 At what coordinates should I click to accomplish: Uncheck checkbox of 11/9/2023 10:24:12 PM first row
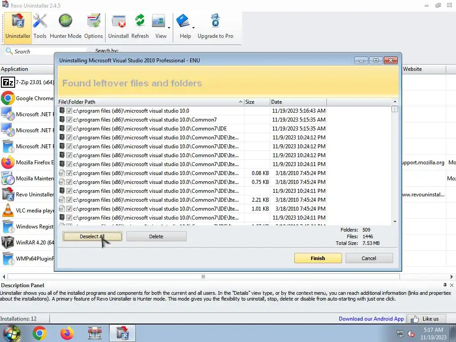(x=69, y=137)
